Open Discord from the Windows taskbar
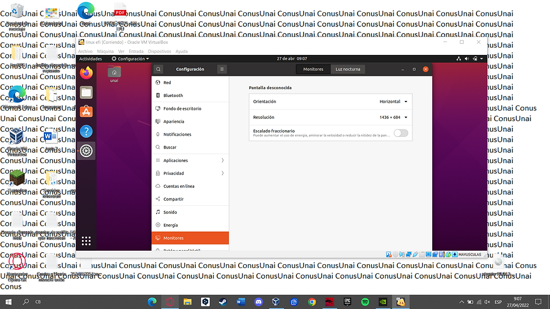 click(x=259, y=302)
